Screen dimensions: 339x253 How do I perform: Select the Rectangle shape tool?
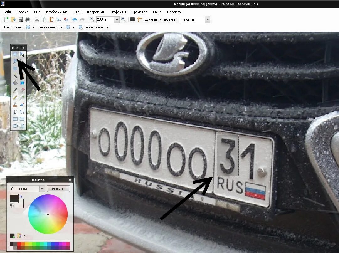(15, 119)
